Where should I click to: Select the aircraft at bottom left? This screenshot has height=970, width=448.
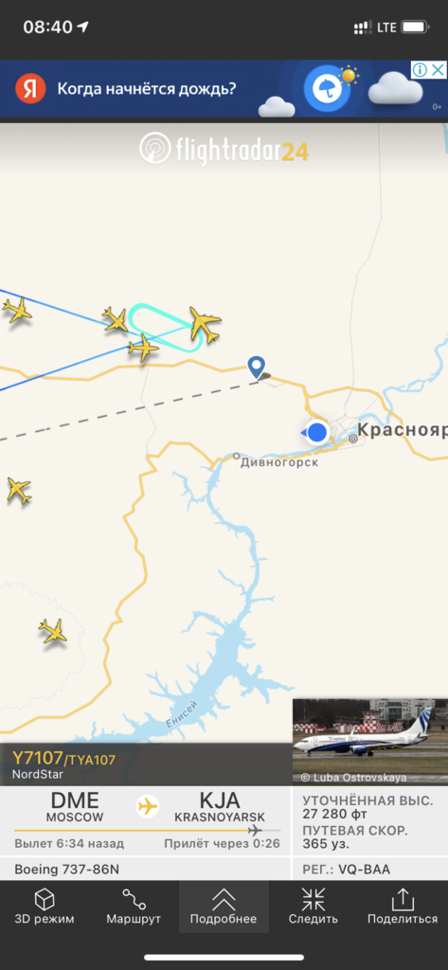click(x=53, y=630)
